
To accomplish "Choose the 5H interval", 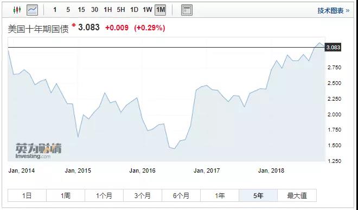I will tap(121, 10).
